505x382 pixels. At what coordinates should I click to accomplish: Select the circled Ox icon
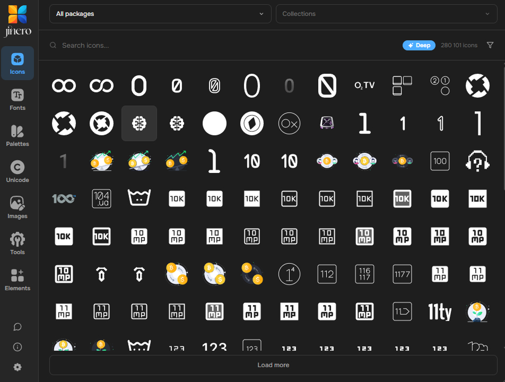tap(289, 124)
